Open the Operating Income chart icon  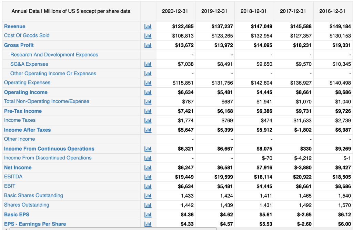coord(148,92)
